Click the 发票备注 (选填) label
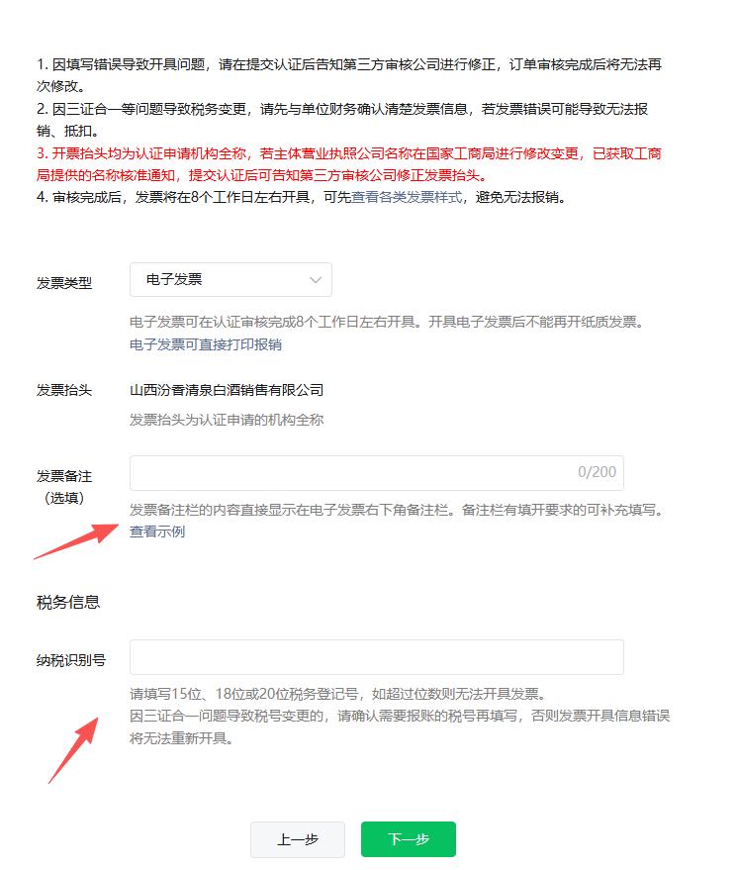The width and height of the screenshot is (737, 870). tap(64, 487)
